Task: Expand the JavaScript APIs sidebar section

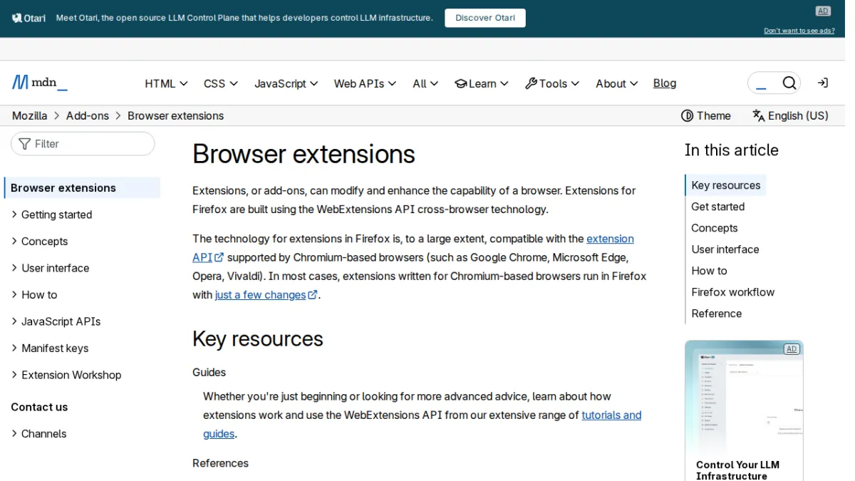Action: click(56, 321)
